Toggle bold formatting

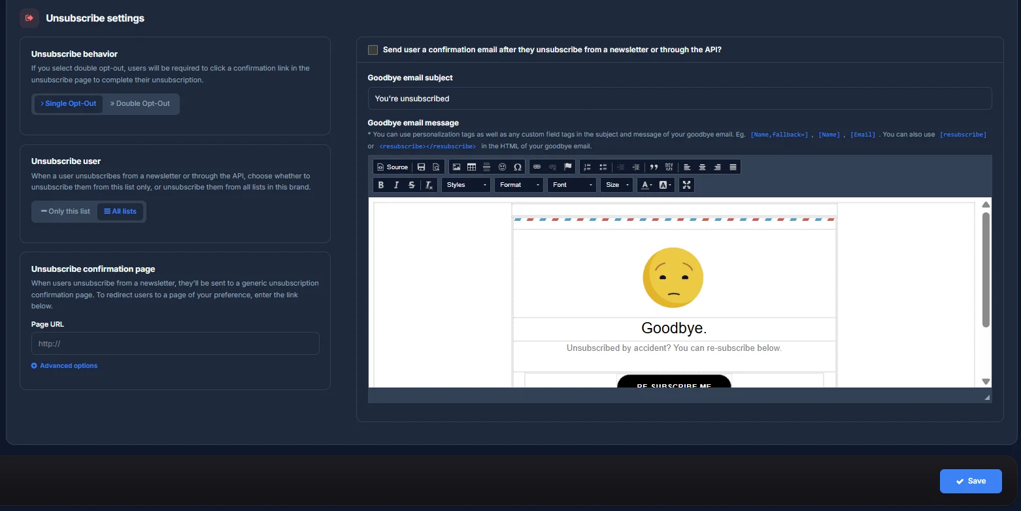381,185
